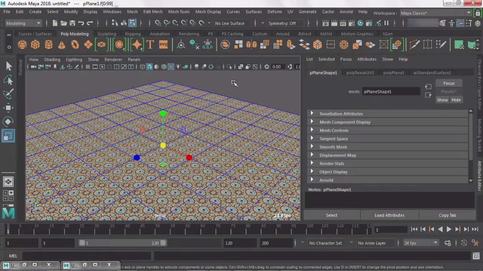Select the Type tool on the Poly Modeling shelf
Screen dimensions: 483x271
pos(150,44)
